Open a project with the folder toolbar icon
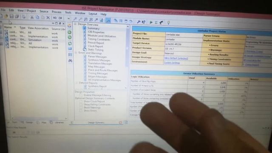 6,16
